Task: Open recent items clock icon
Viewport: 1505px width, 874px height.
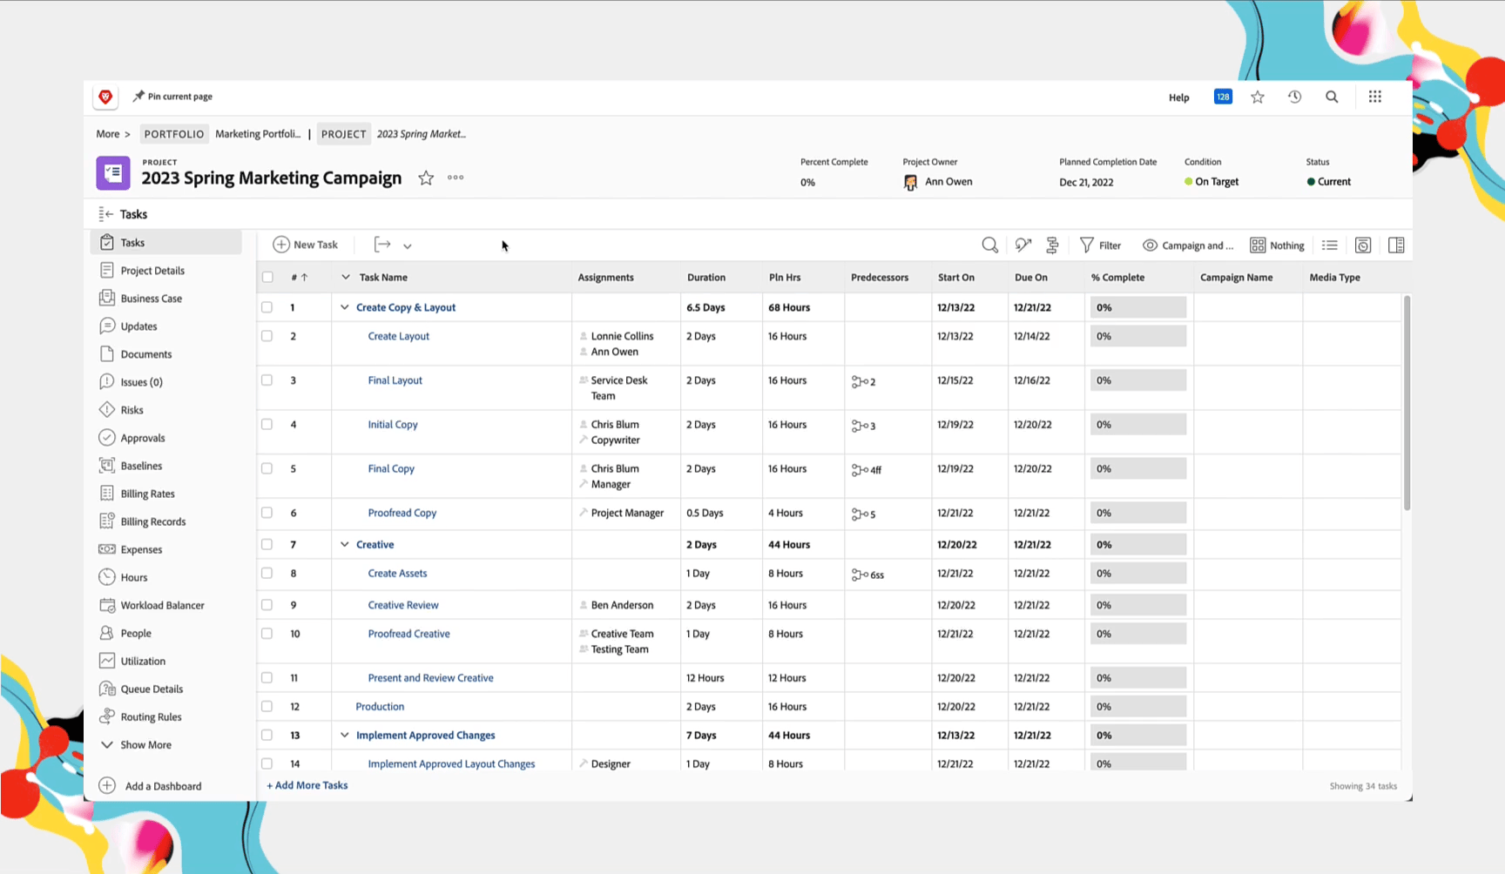Action: [x=1294, y=97]
